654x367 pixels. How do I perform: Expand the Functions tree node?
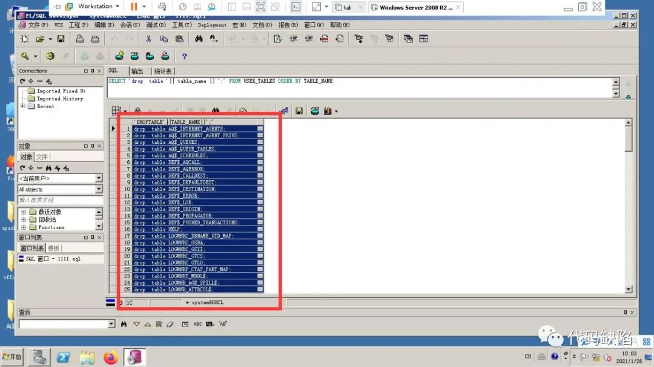[x=24, y=227]
